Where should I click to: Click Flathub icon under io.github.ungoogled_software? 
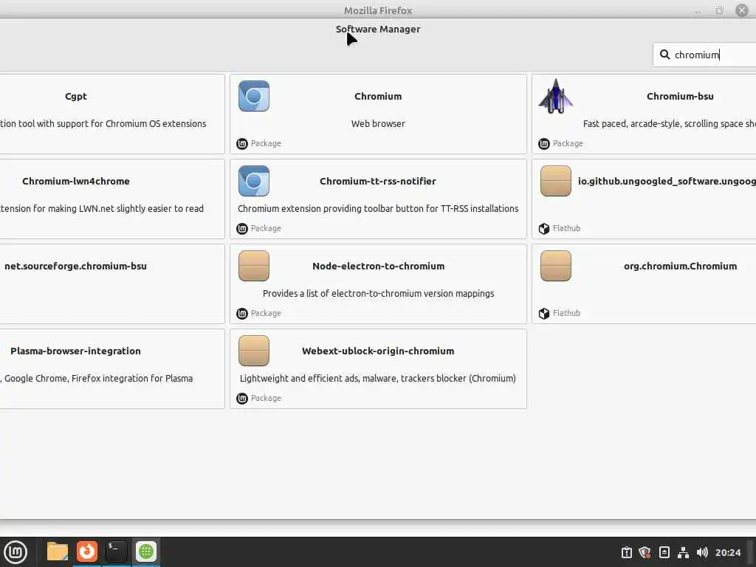coord(544,229)
